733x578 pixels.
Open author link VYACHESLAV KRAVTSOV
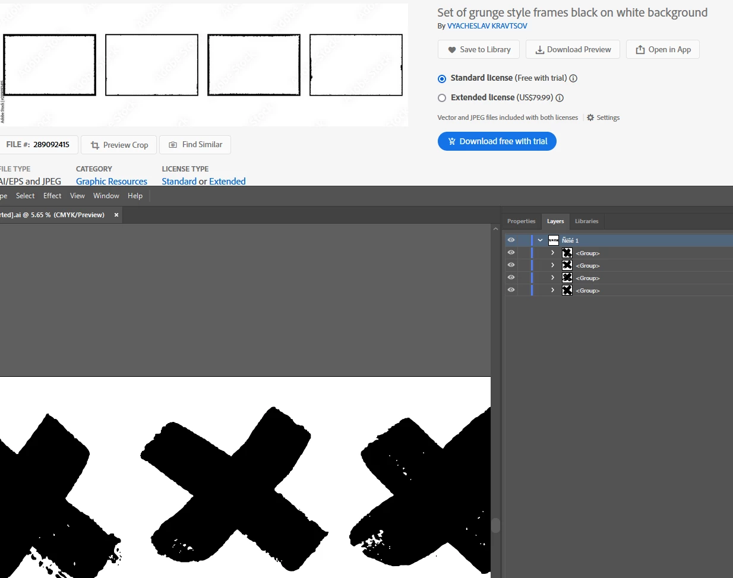487,26
